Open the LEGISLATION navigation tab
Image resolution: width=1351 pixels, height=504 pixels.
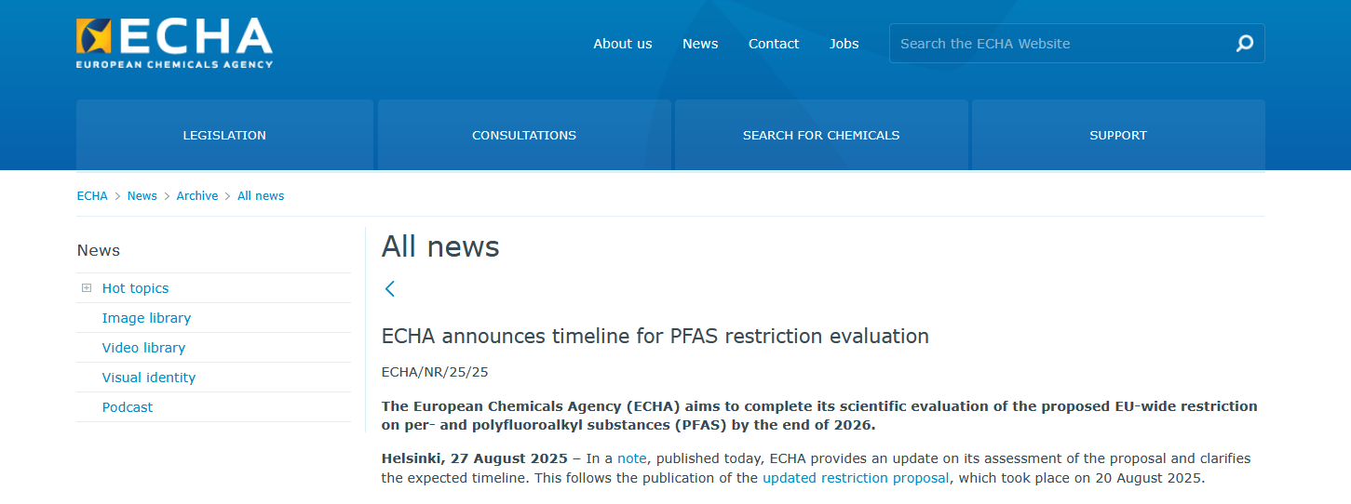(224, 135)
